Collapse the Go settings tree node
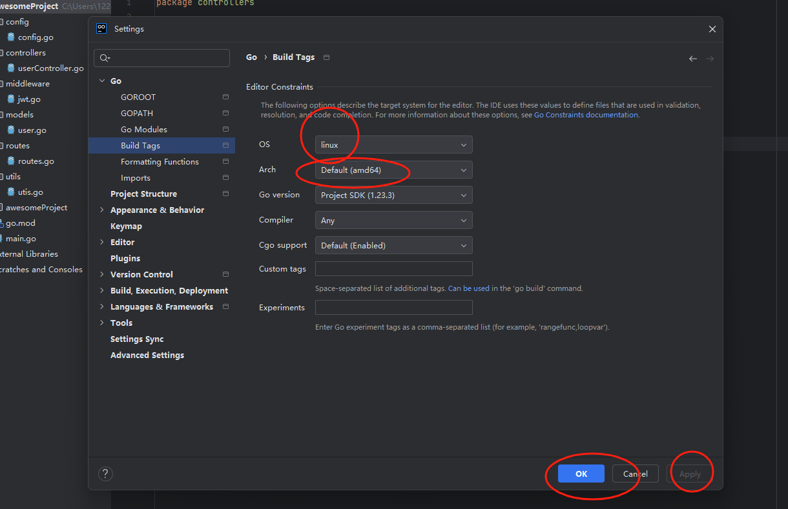This screenshot has height=509, width=788. (x=102, y=81)
